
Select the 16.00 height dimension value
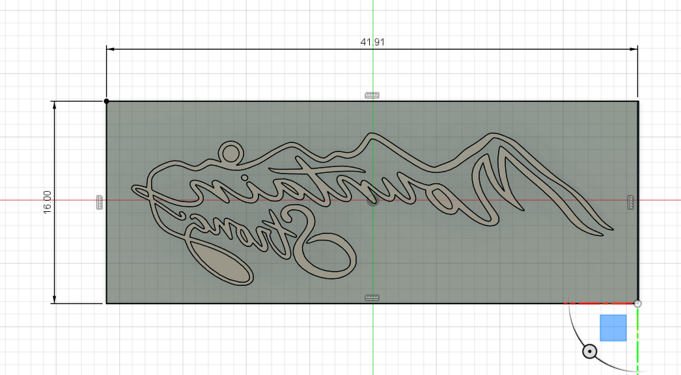point(48,202)
